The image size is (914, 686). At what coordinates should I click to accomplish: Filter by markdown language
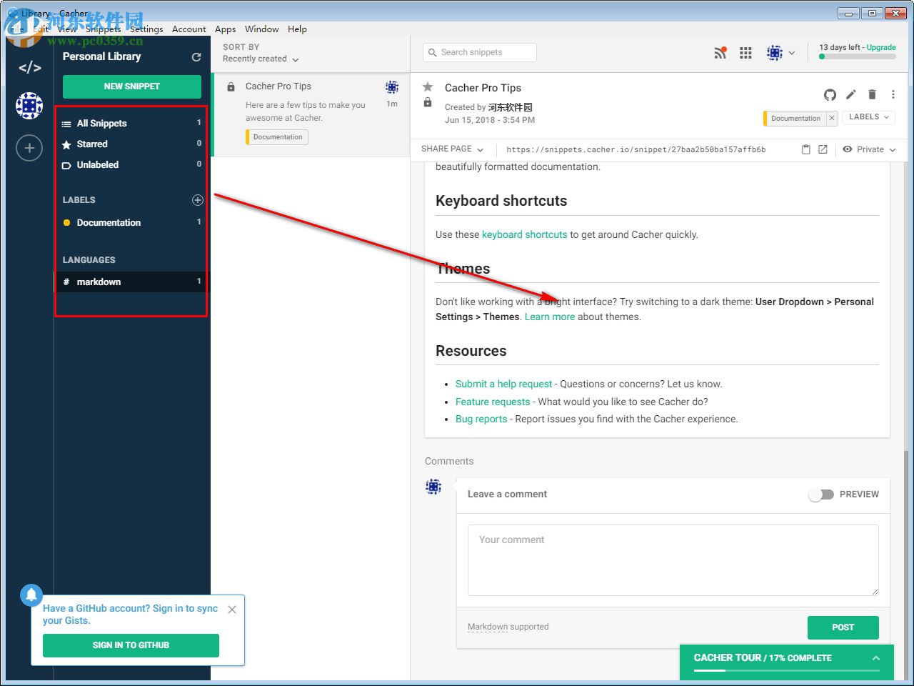pos(132,282)
